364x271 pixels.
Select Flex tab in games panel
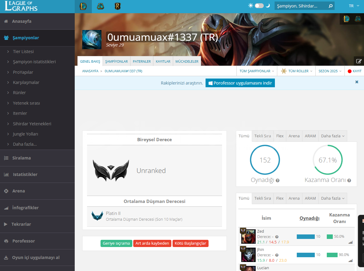click(280, 136)
